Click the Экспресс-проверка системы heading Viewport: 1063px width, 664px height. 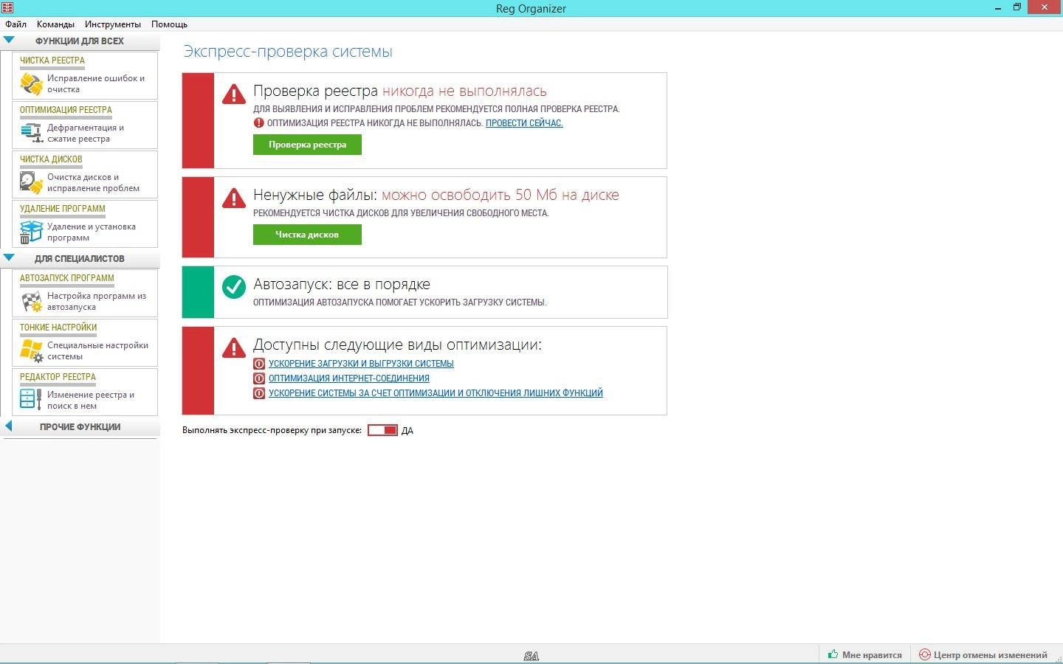tap(288, 52)
